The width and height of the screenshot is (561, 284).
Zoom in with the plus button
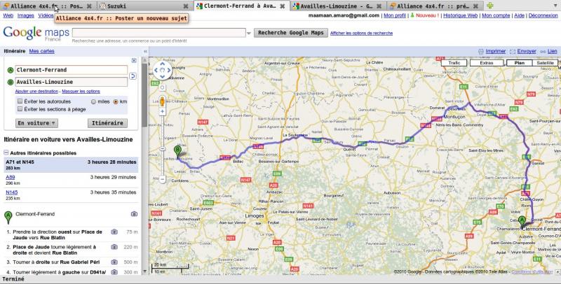click(x=163, y=112)
